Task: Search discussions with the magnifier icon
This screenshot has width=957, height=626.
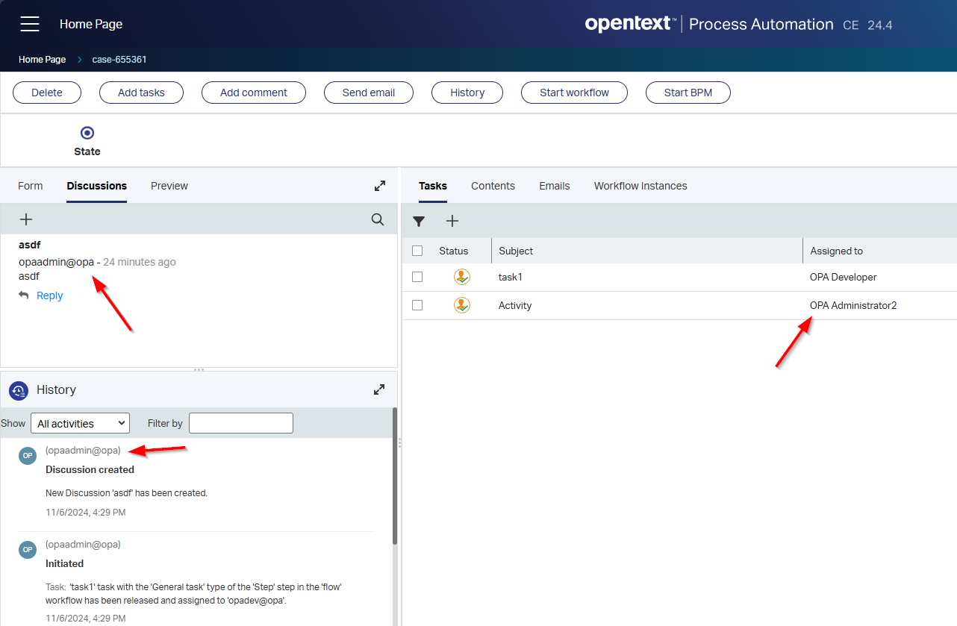Action: point(378,219)
